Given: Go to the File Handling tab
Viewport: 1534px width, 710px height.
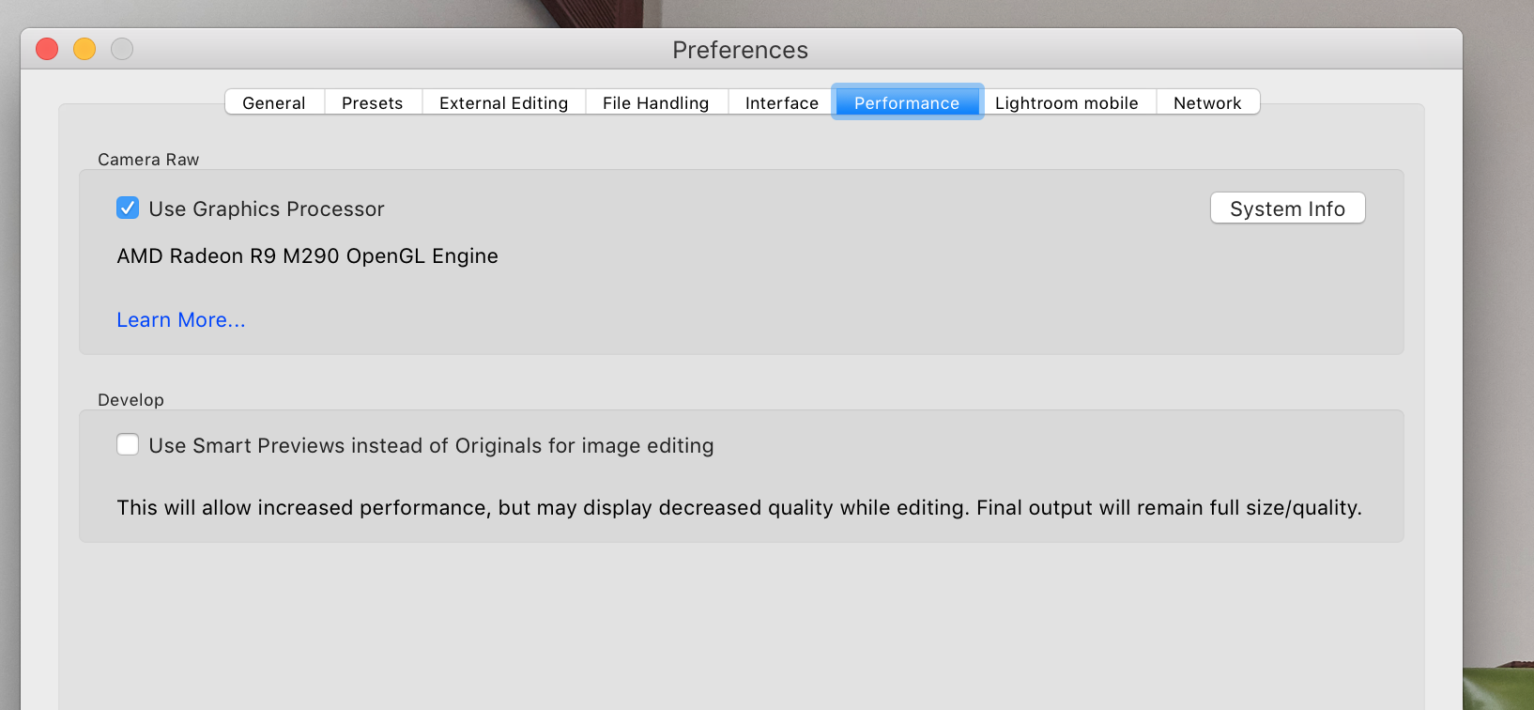Looking at the screenshot, I should click(655, 102).
